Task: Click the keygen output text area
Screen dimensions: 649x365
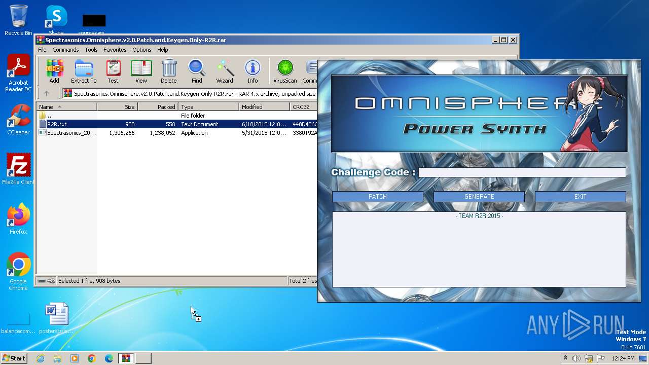Action: click(x=479, y=249)
